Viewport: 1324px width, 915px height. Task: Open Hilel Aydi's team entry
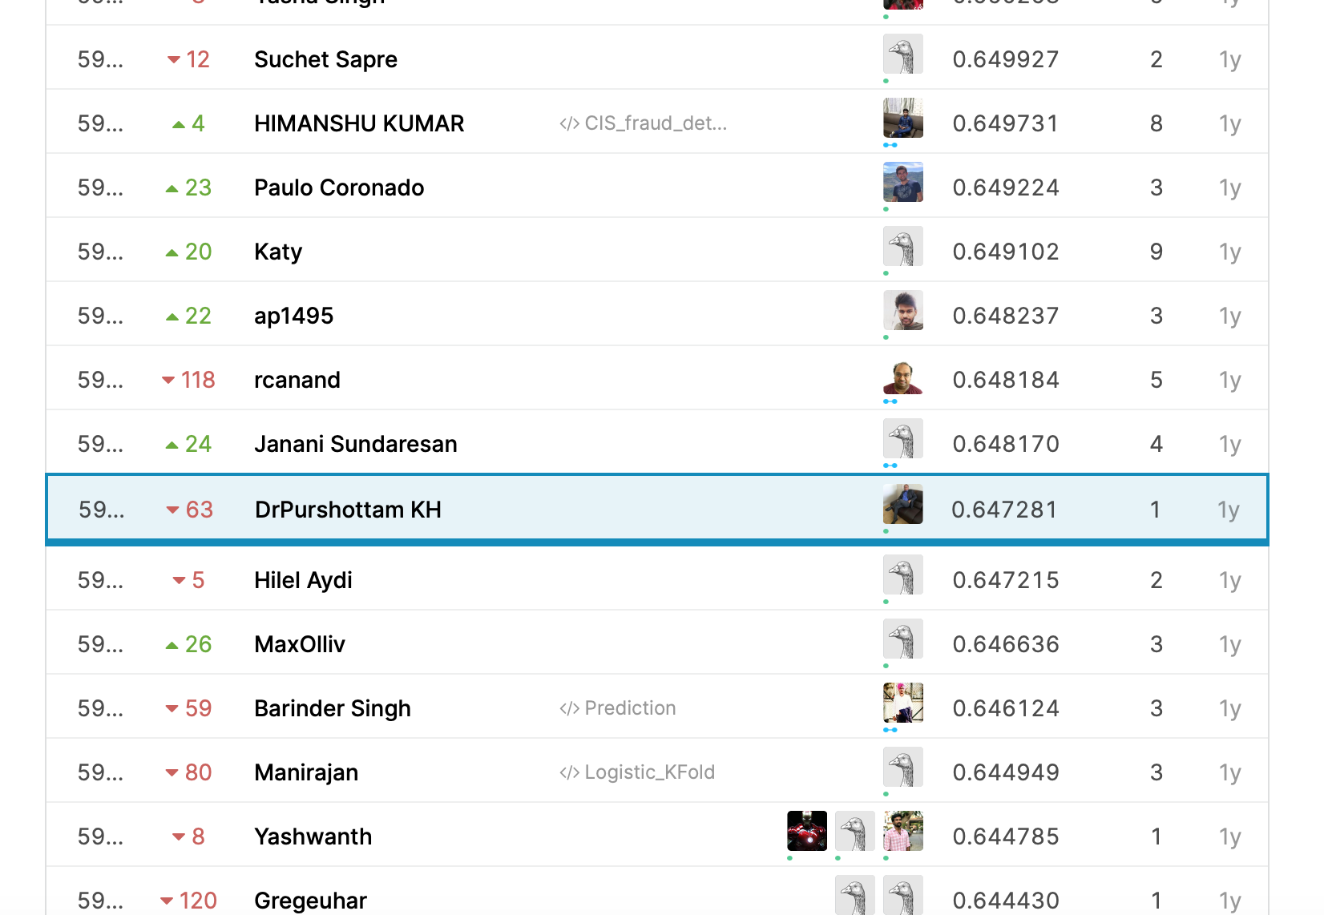tap(303, 580)
